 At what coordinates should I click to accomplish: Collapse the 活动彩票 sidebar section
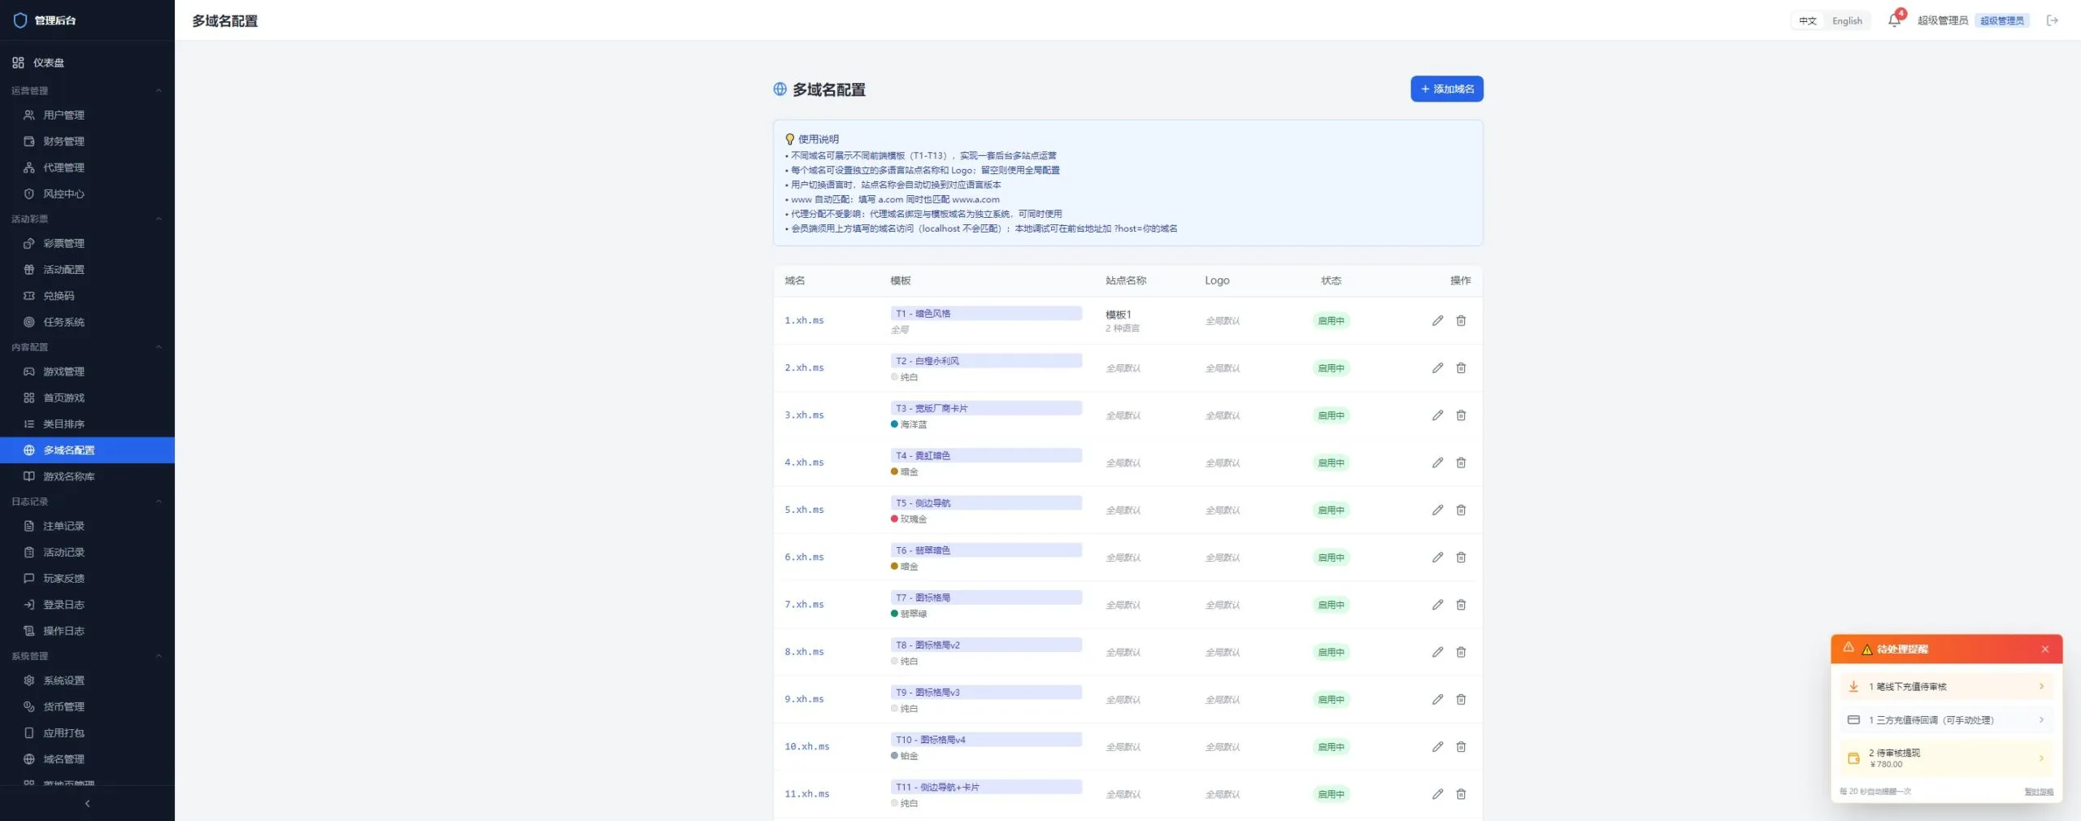pos(159,219)
